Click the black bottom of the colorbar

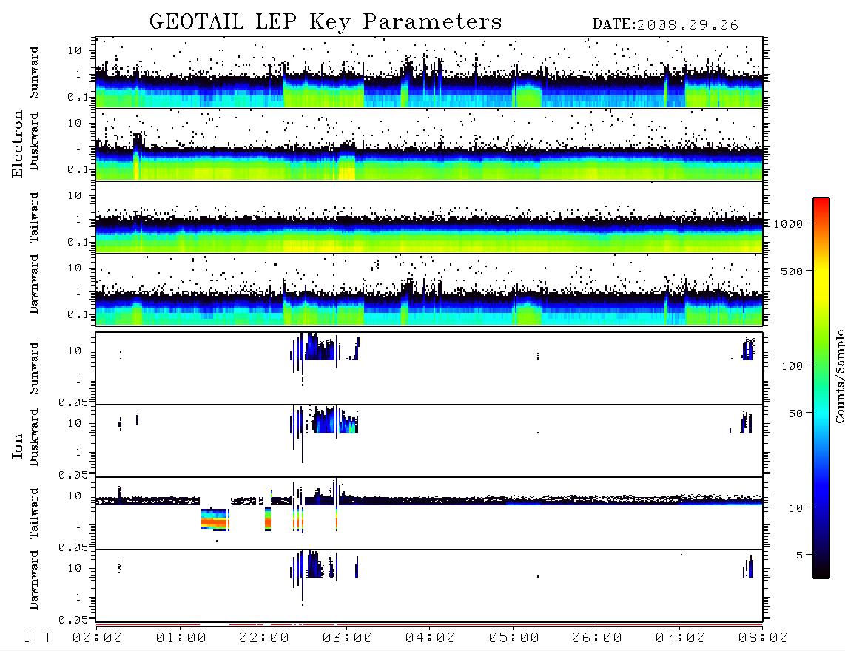point(821,571)
